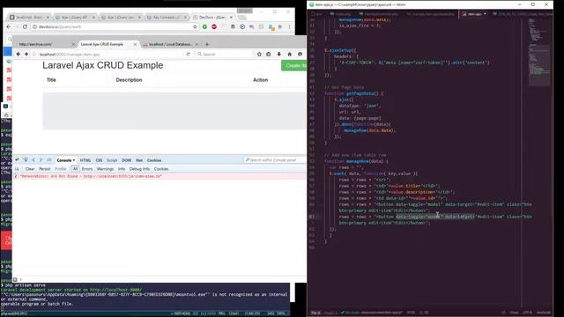Image resolution: width=564 pixels, height=317 pixels.
Task: Close the xenzhow.com Firefox tab
Action: coord(73,44)
